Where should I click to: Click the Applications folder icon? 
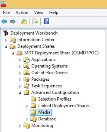(x=26, y=60)
